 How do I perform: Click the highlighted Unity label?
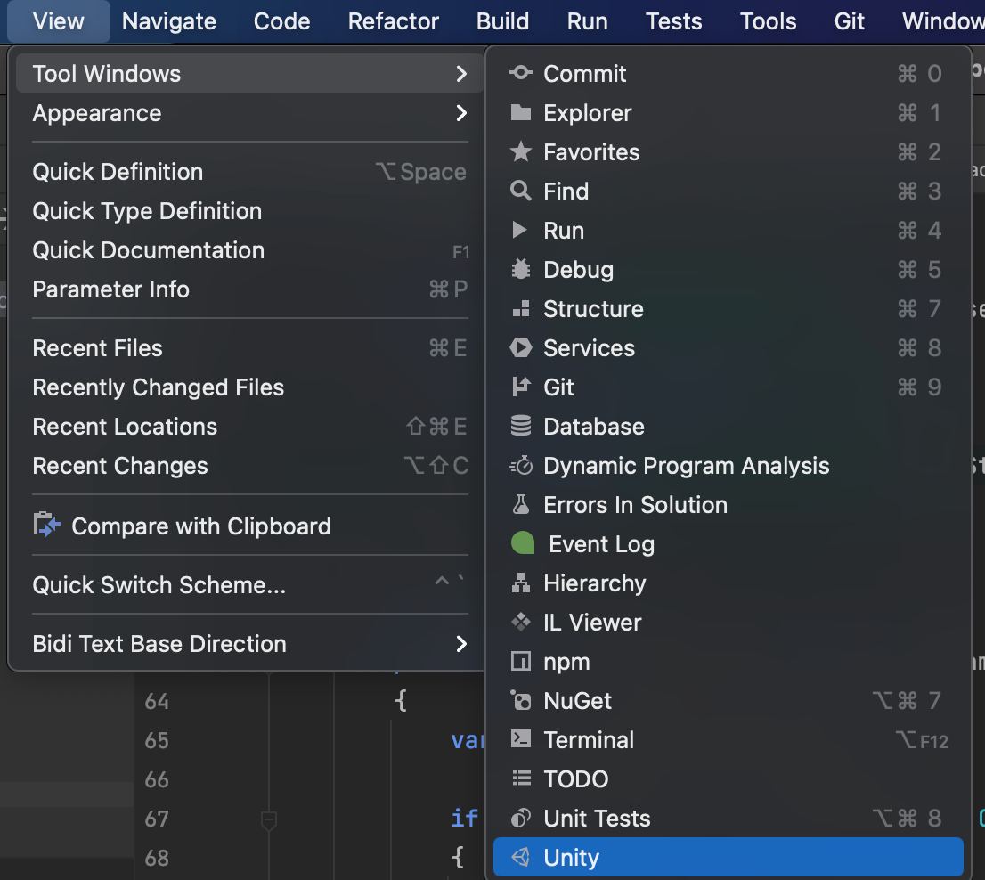tap(571, 858)
